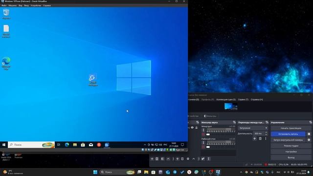Open audio mixer three-dot menu at panel bottom
Screen dimensions: 313x176
tap(209, 159)
